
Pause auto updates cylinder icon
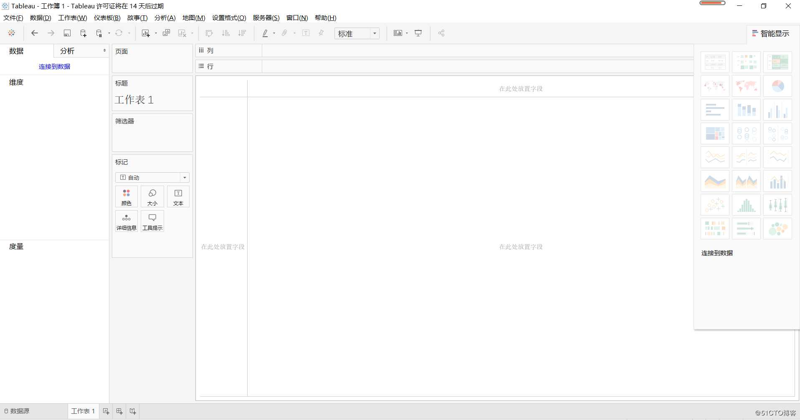point(99,33)
